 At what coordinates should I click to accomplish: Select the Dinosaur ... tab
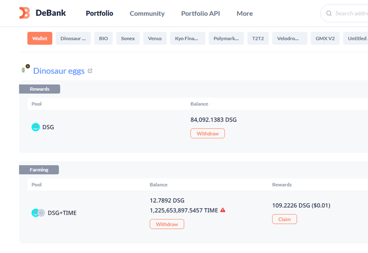coord(73,38)
